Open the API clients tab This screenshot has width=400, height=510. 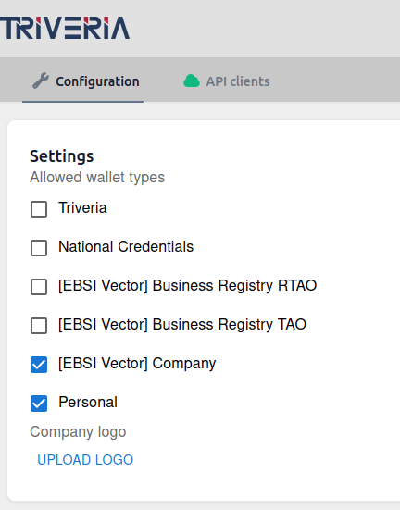coord(226,81)
